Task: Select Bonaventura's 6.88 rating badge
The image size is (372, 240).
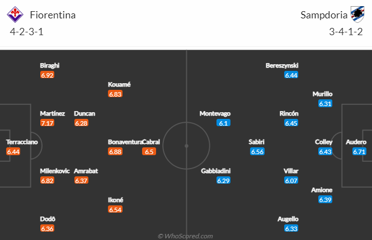Action: point(115,151)
